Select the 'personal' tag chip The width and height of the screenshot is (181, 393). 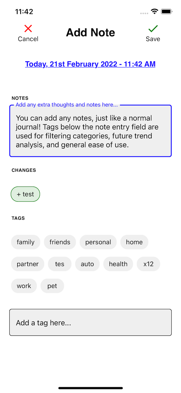pos(98,242)
